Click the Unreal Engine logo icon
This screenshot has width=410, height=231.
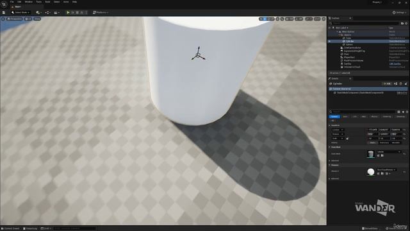pos(4,4)
